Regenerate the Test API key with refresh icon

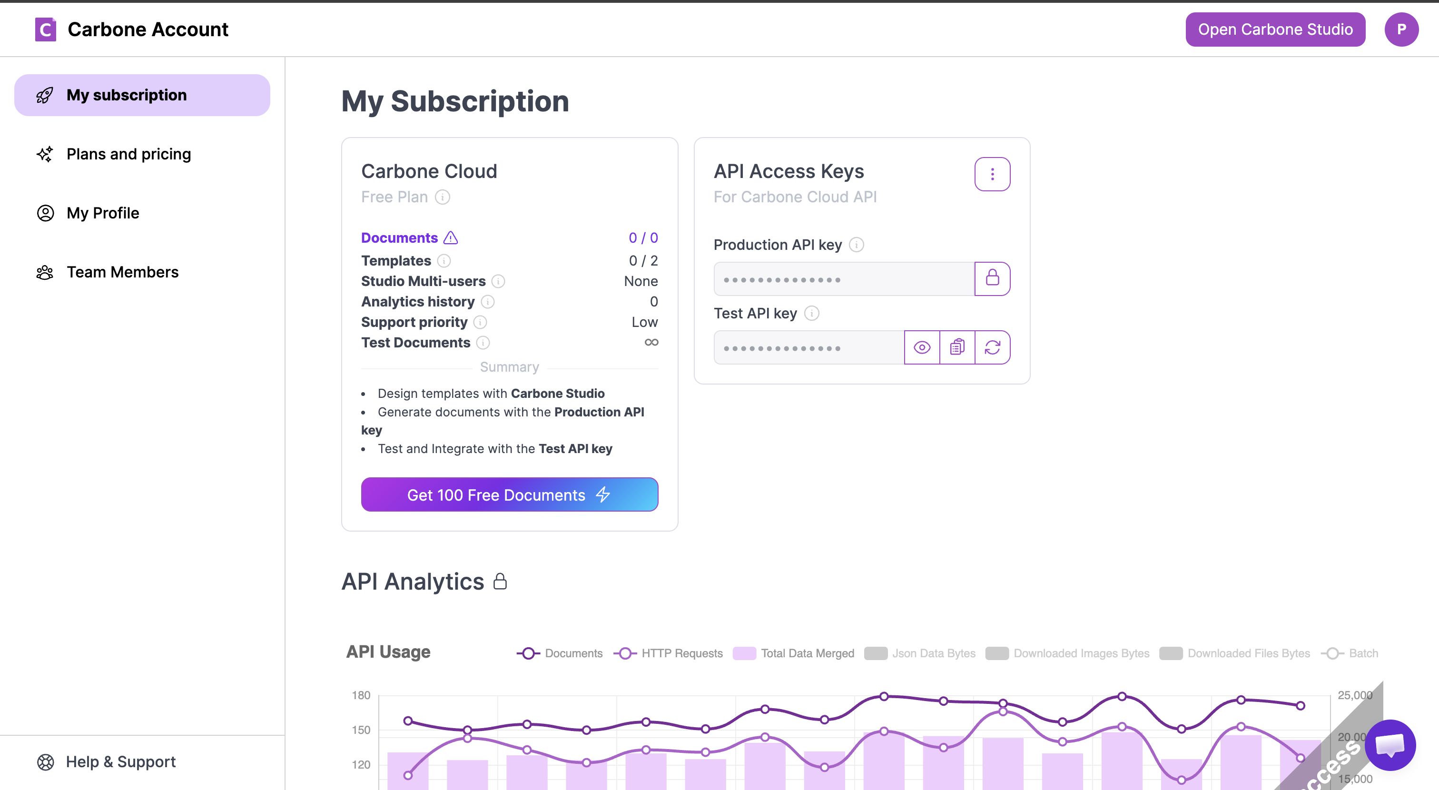pos(992,347)
